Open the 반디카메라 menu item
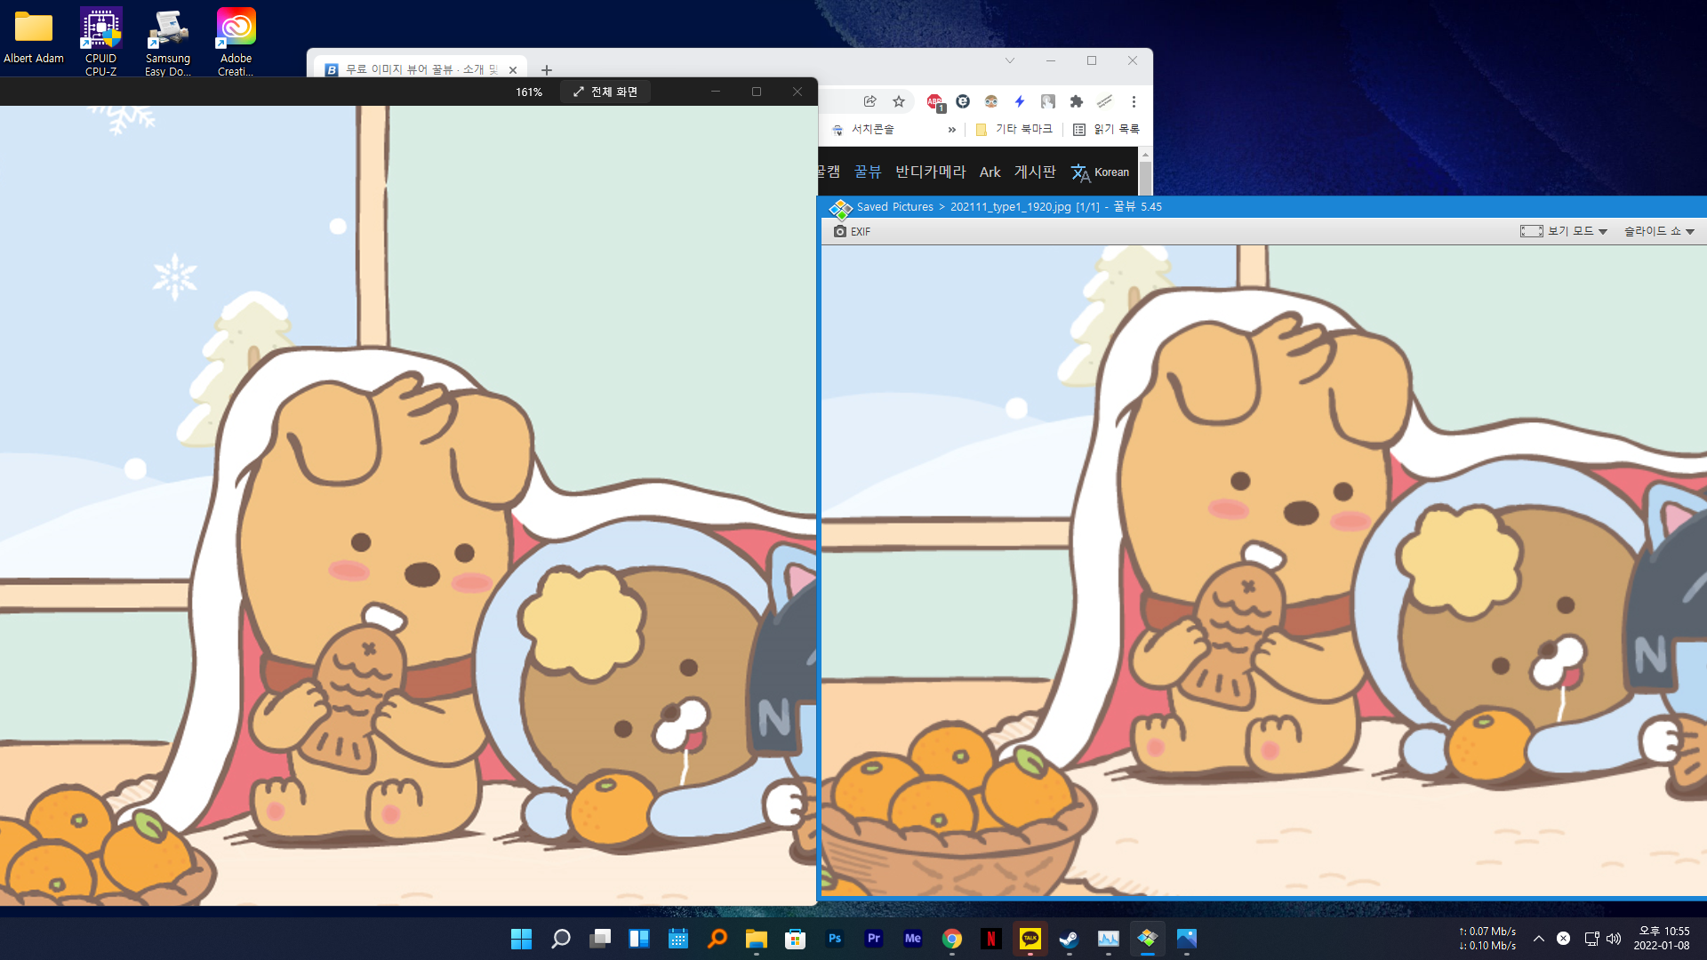The image size is (1707, 960). coord(930,172)
